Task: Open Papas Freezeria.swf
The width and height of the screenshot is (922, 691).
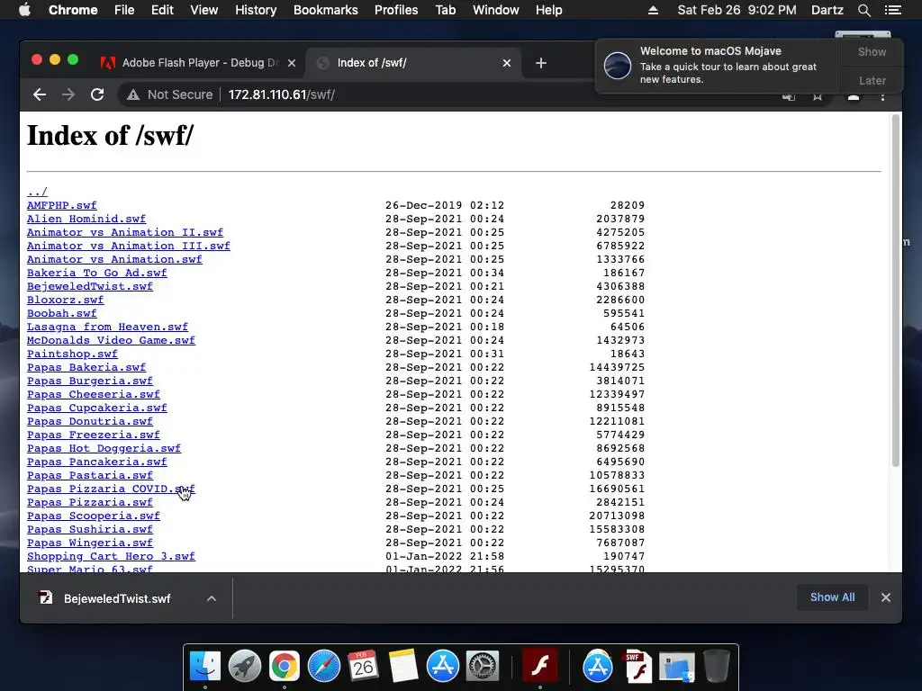Action: point(94,435)
